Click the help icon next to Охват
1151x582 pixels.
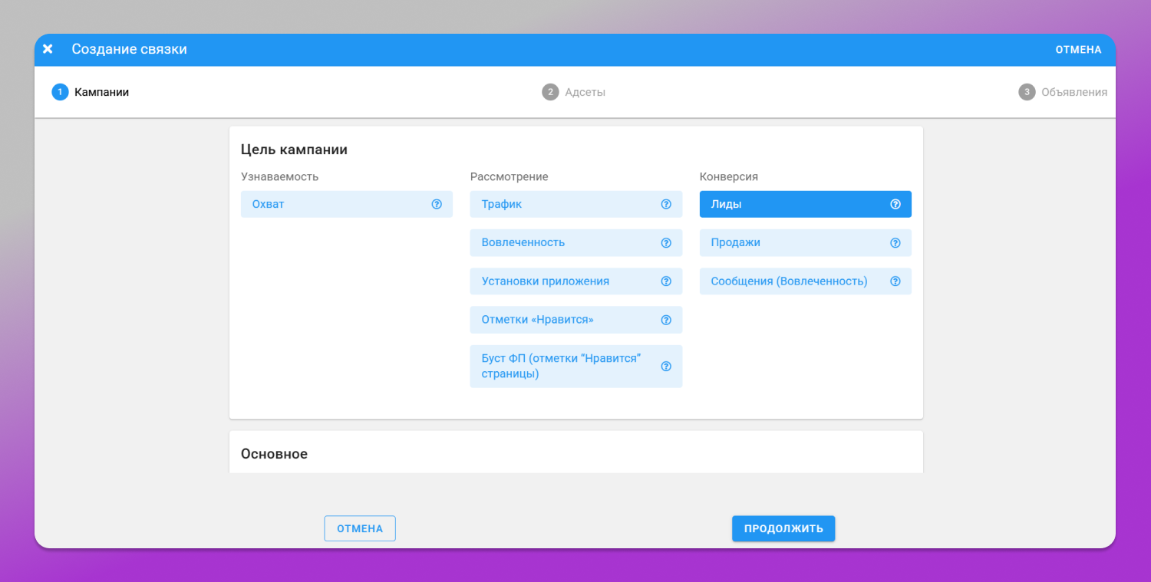click(x=437, y=205)
